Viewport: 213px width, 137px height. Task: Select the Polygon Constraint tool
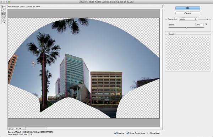(x=4, y=10)
